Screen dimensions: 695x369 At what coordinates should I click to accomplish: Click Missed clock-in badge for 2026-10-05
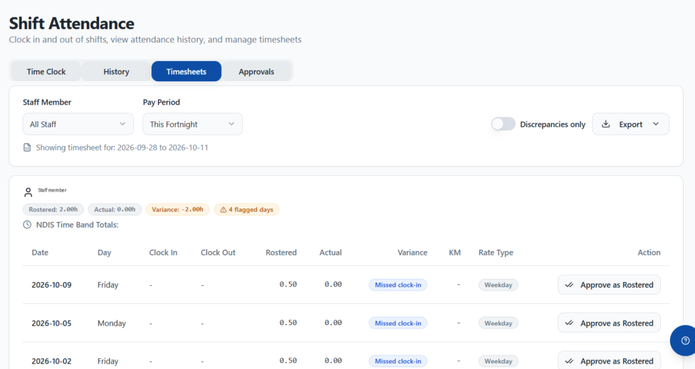pyautogui.click(x=398, y=323)
